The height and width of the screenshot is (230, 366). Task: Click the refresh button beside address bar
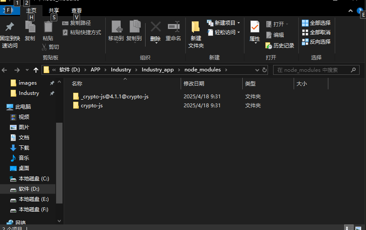click(x=265, y=70)
